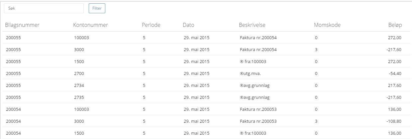Click the Dato column header
412x139 pixels.
coord(188,25)
